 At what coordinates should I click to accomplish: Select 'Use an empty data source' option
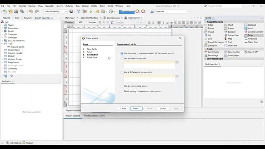click(x=122, y=86)
